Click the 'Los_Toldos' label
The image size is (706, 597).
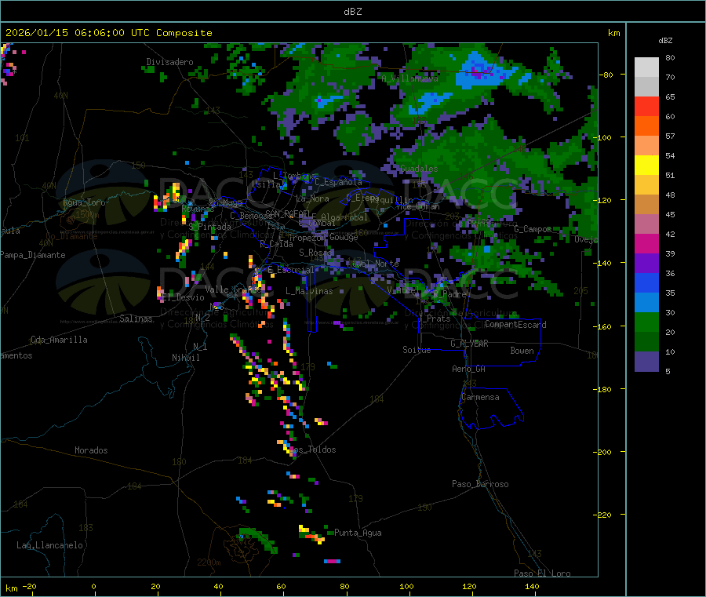point(312,450)
